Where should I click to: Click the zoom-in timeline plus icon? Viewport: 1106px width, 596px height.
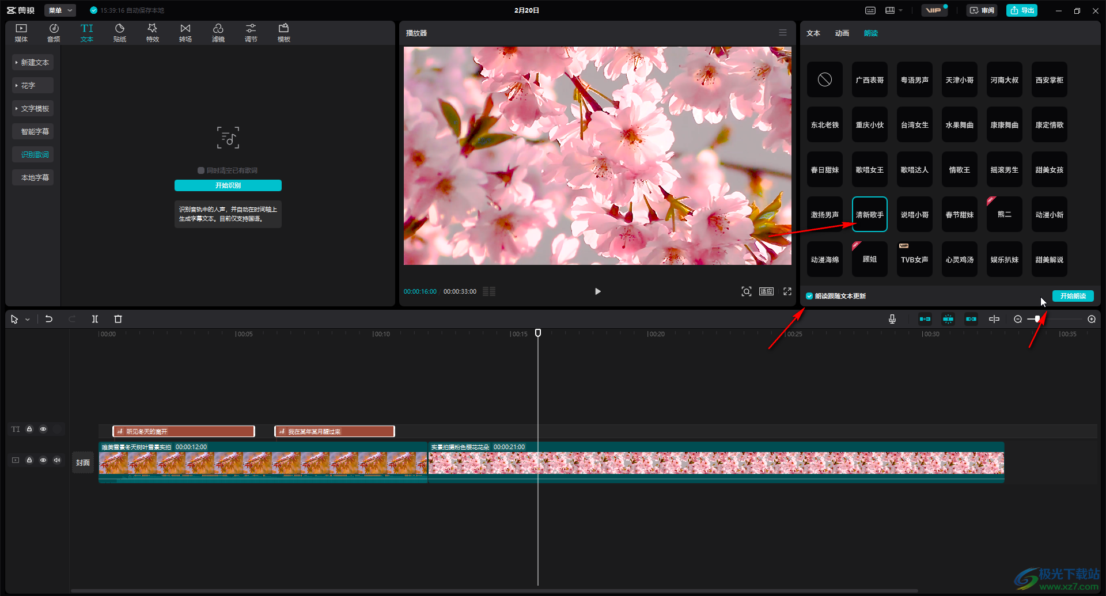click(1092, 319)
